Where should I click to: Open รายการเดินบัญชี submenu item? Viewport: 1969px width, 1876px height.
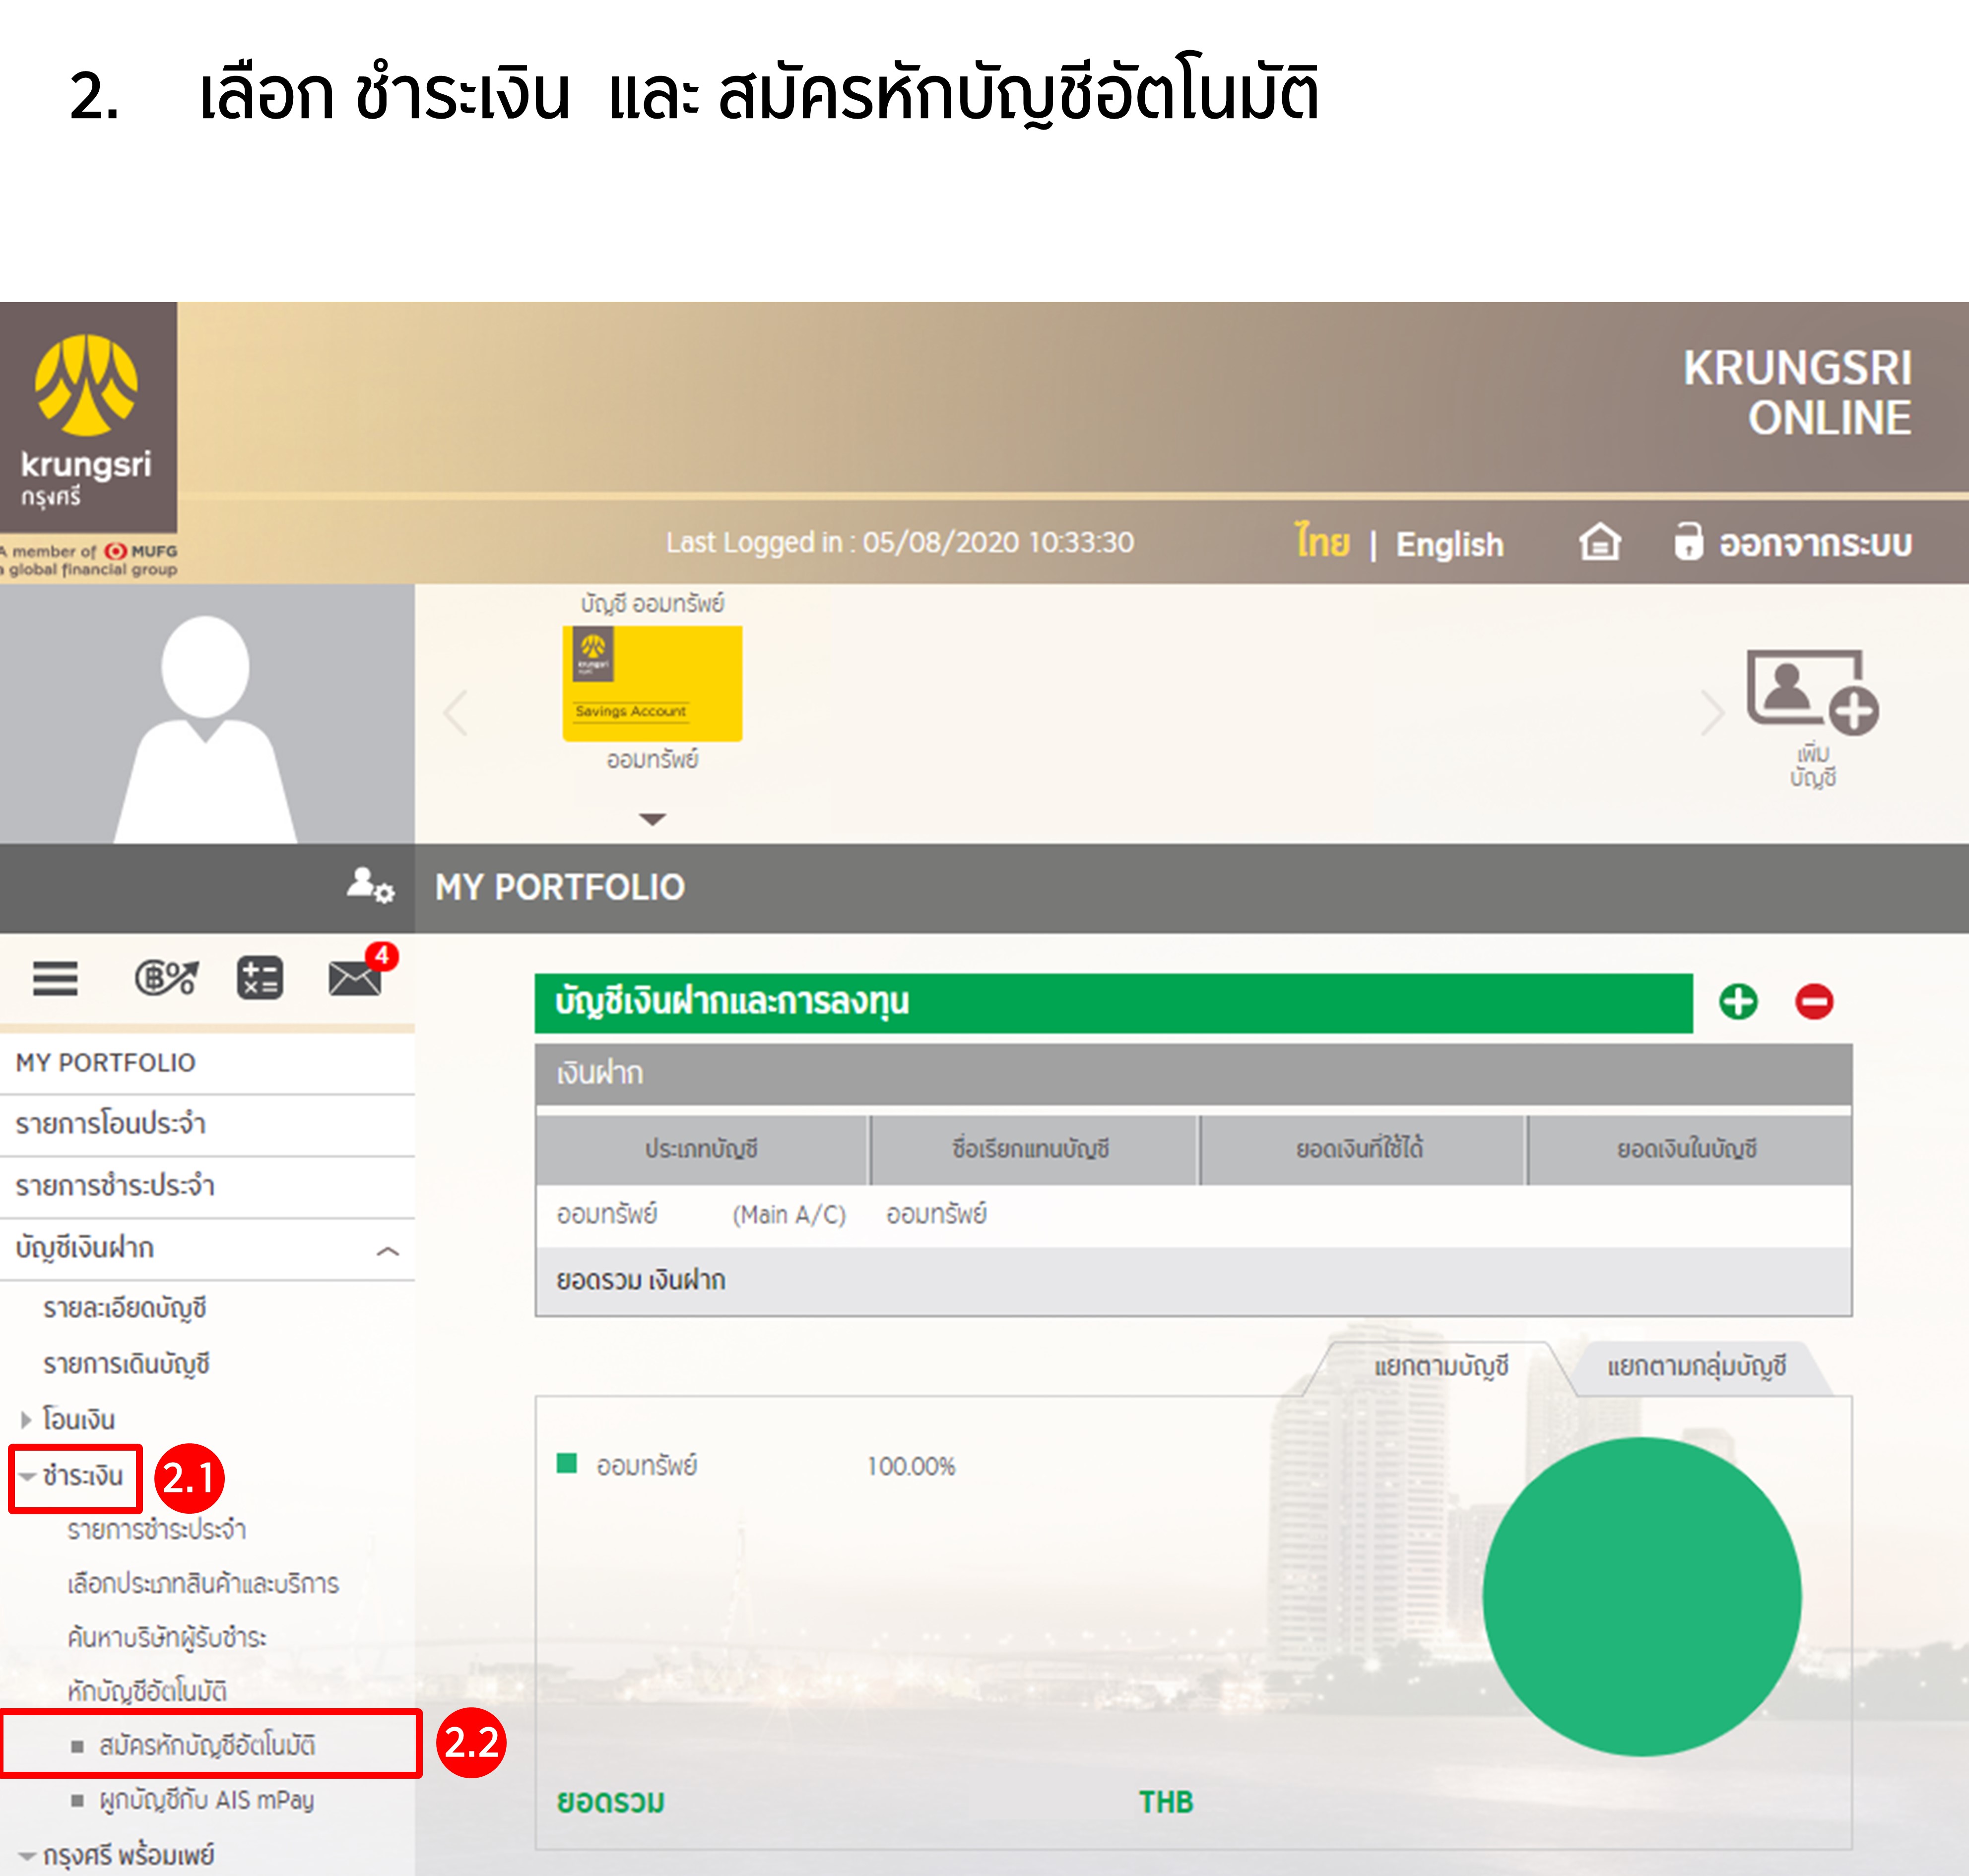[x=126, y=1364]
